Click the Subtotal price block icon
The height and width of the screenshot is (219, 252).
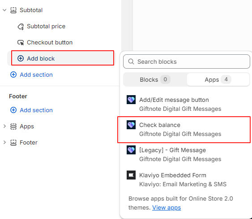point(21,26)
